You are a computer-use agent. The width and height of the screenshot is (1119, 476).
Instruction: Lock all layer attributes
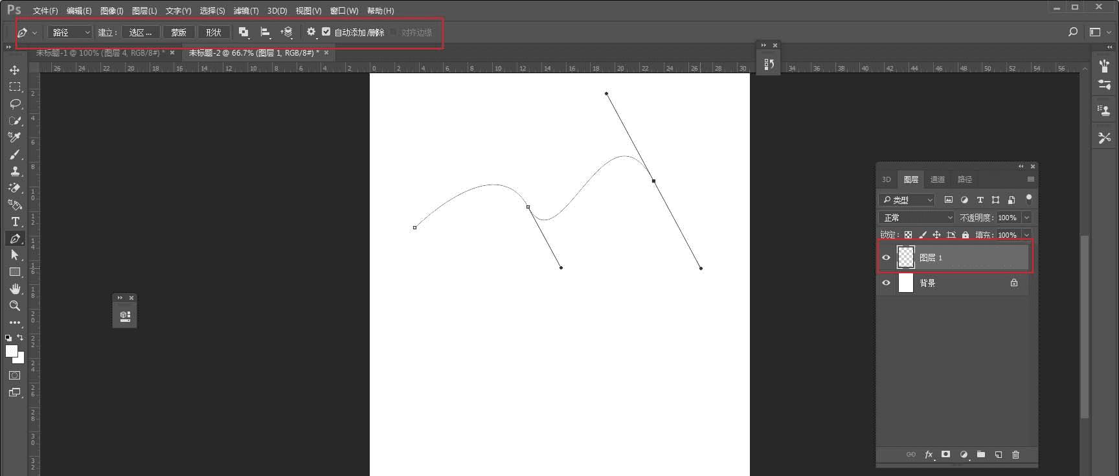(x=965, y=235)
